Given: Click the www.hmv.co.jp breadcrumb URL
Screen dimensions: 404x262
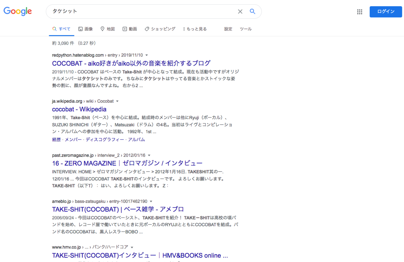Looking at the screenshot, I should [90, 247].
